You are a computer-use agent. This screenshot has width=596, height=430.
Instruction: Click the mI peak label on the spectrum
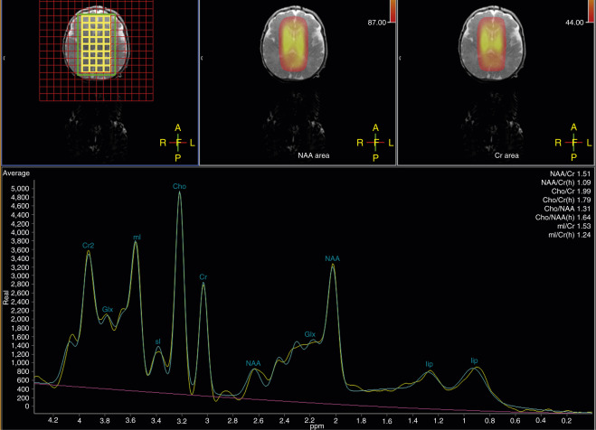(137, 238)
